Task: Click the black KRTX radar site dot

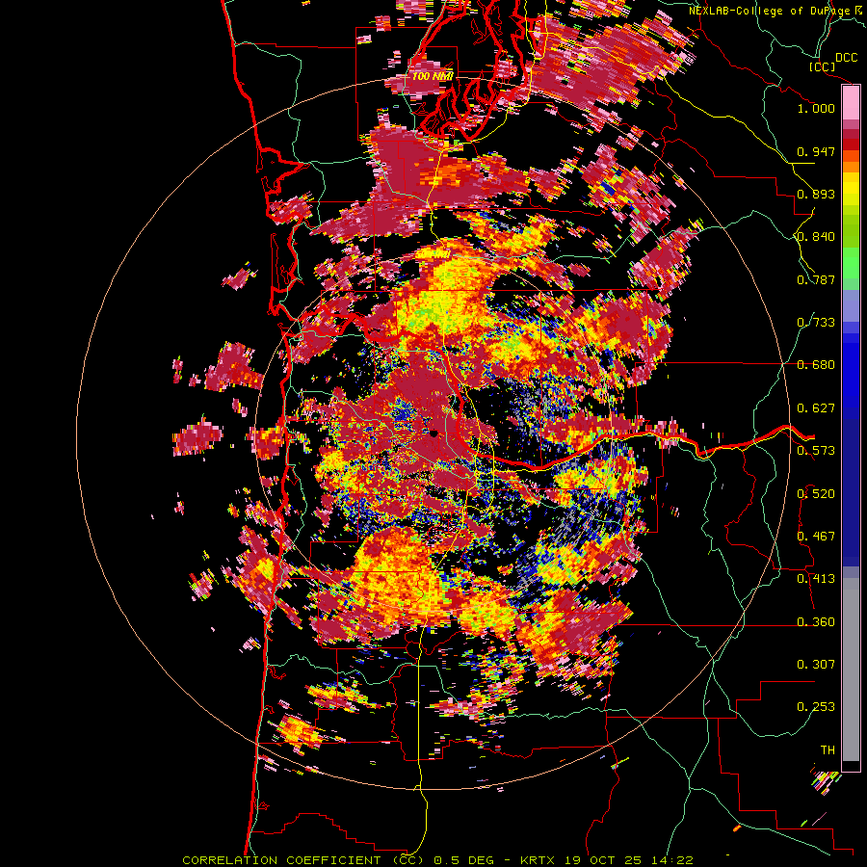Action: tap(434, 433)
